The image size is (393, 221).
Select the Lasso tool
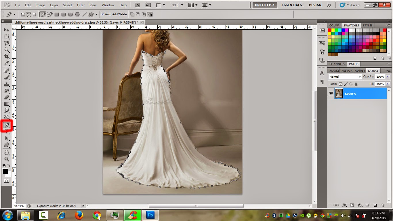[6, 43]
